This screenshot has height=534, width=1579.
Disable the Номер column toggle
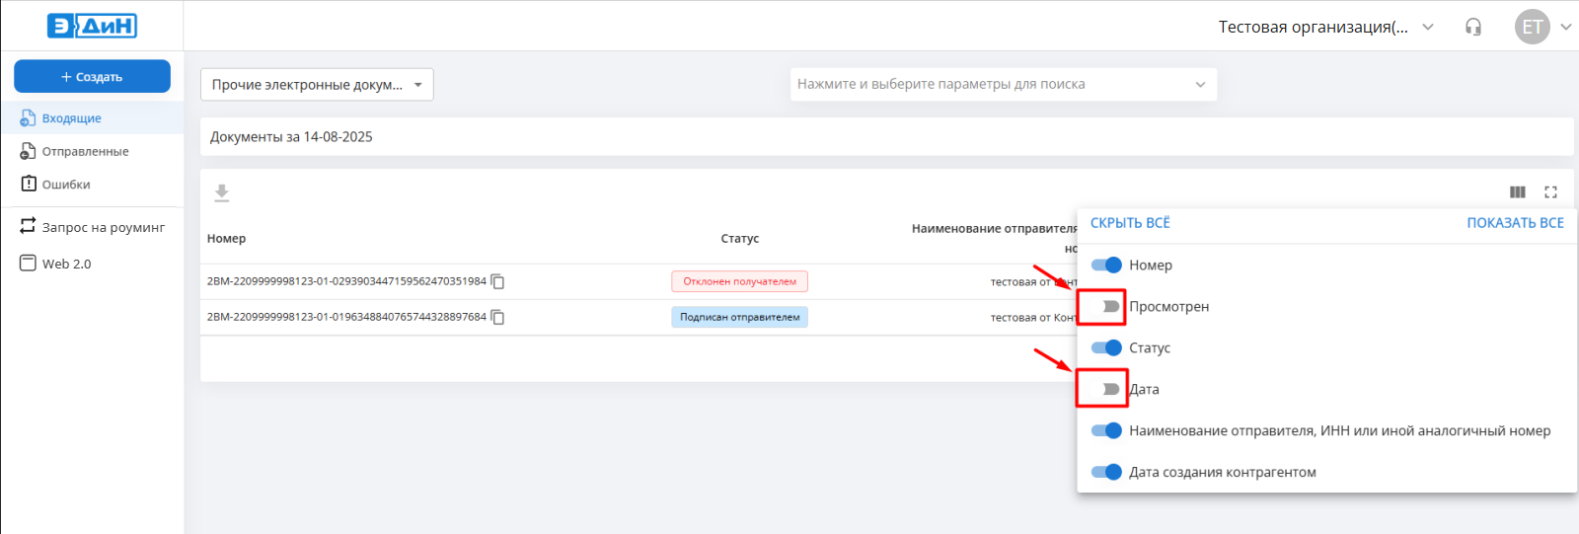coord(1106,266)
